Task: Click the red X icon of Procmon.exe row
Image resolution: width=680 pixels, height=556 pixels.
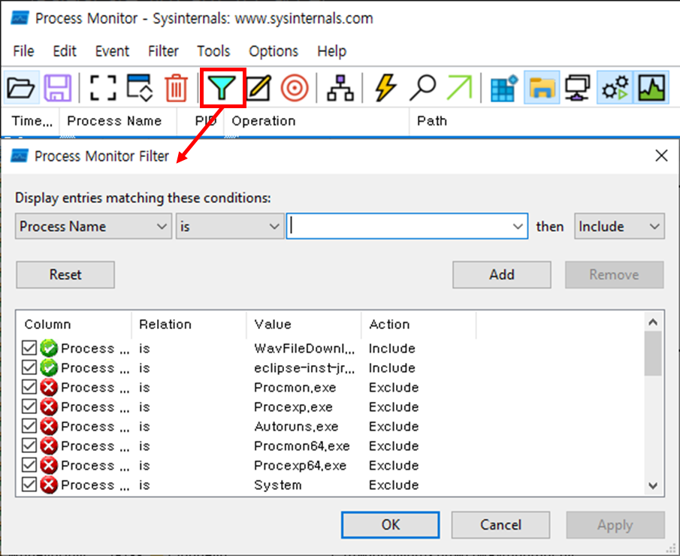Action: pyautogui.click(x=49, y=387)
